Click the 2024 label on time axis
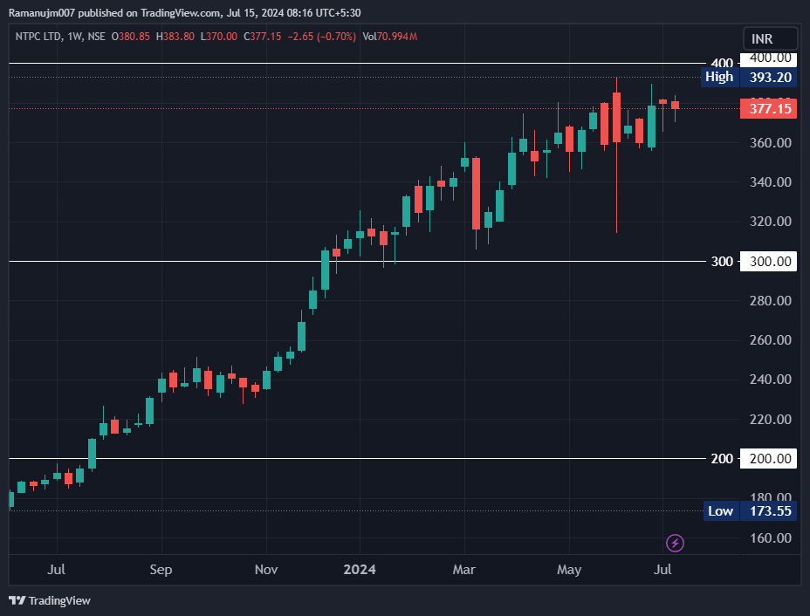This screenshot has width=810, height=616. coord(360,570)
